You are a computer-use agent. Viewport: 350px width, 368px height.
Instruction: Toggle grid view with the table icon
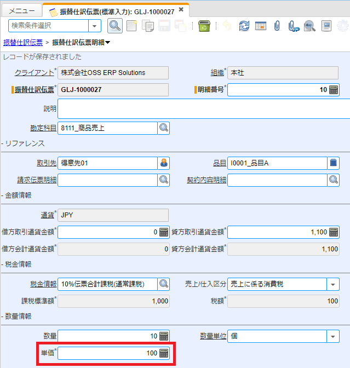tap(261, 26)
